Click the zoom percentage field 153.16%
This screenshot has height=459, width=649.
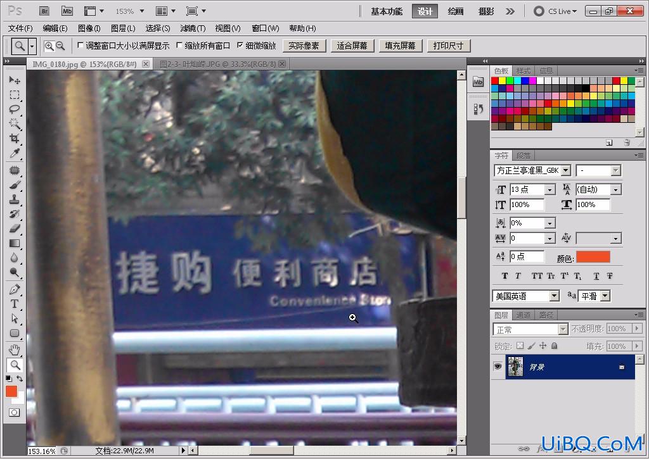pyautogui.click(x=42, y=451)
